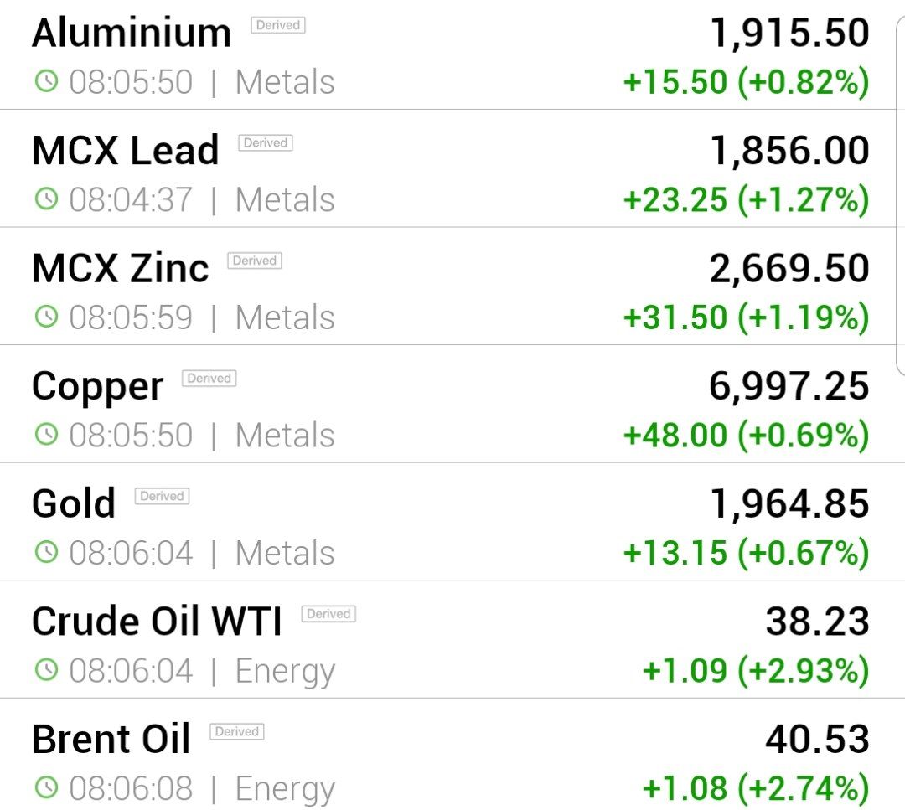Click Brent Oil change +1.08 (+2.74%)
This screenshot has width=905, height=810.
tap(756, 788)
